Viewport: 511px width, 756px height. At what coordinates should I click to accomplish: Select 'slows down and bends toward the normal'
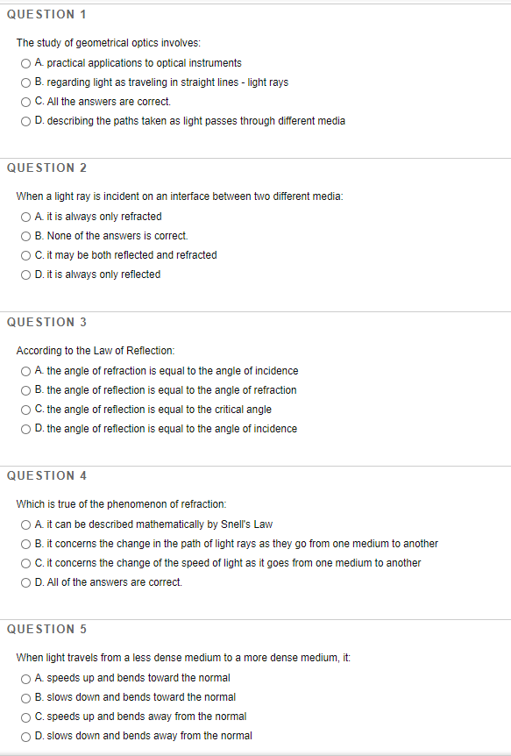point(25,696)
